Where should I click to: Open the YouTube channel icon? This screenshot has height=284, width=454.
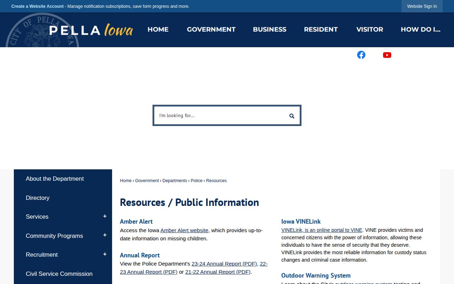pos(387,55)
